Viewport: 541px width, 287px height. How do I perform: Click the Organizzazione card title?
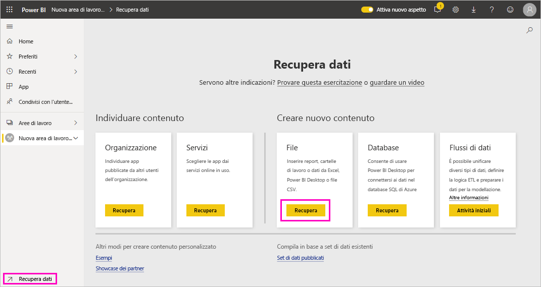pyautogui.click(x=131, y=148)
